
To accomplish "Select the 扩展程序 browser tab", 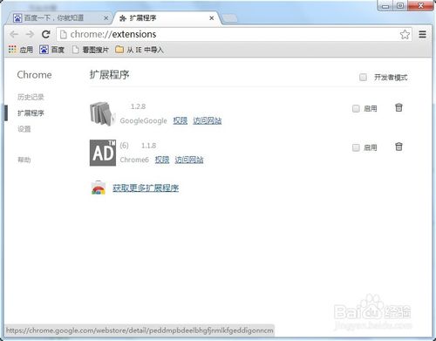I will pyautogui.click(x=167, y=18).
